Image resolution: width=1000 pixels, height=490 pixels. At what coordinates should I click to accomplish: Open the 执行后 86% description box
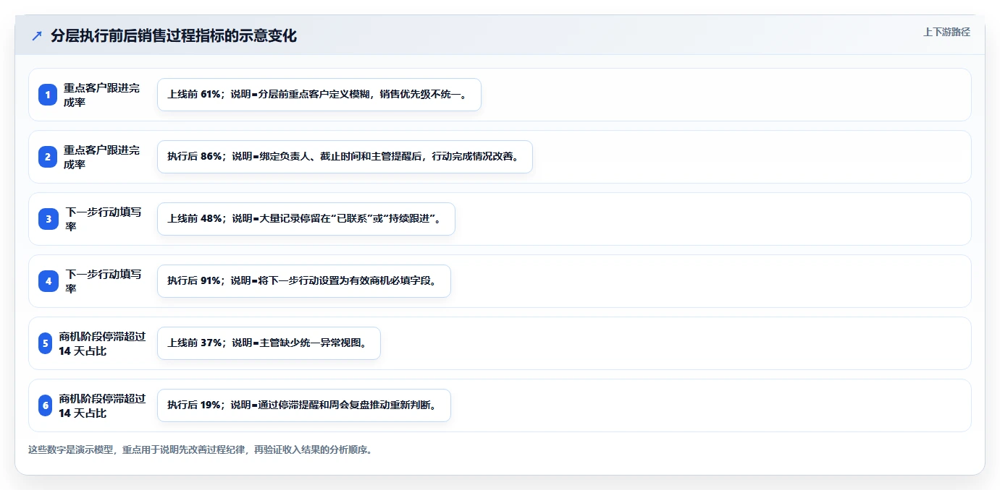[345, 157]
